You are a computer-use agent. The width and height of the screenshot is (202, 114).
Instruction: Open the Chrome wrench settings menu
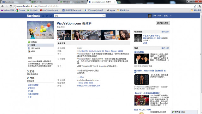tap(200, 6)
